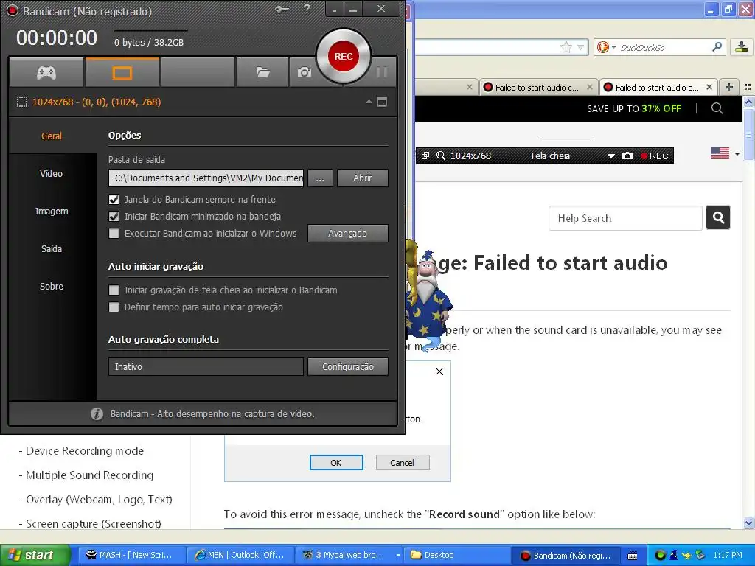Click the browser downloads arrow icon

point(742,46)
